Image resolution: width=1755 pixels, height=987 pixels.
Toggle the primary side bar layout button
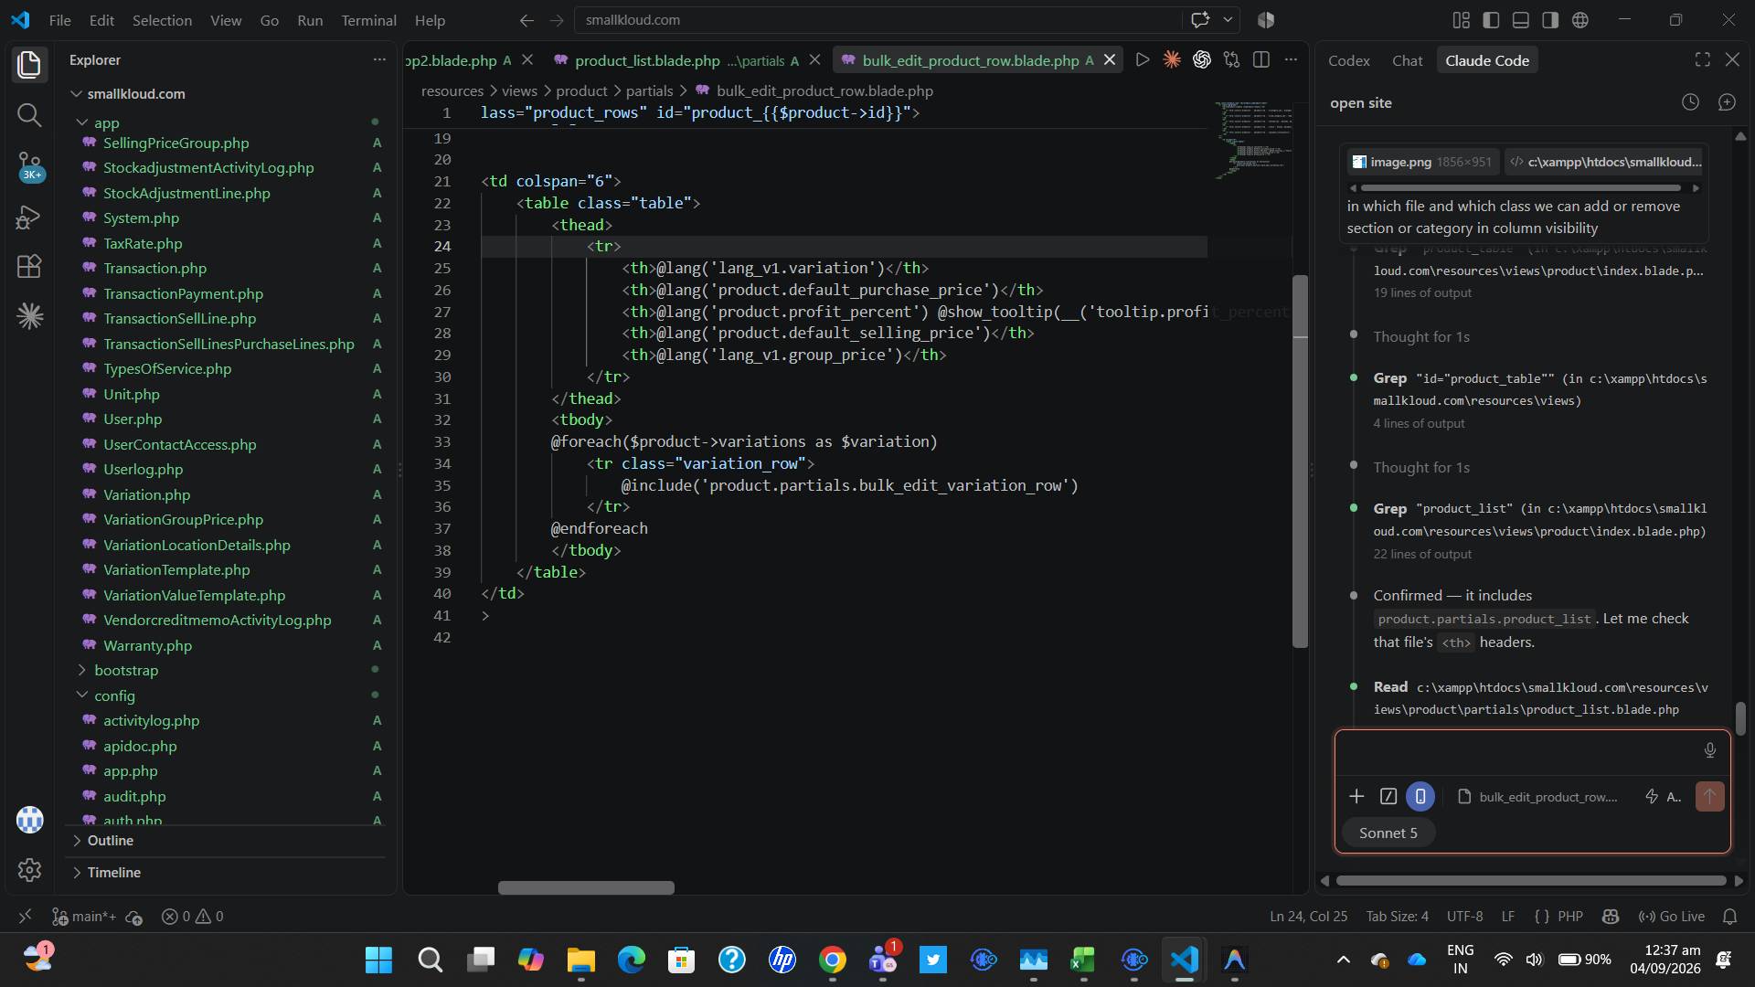[x=1491, y=19]
